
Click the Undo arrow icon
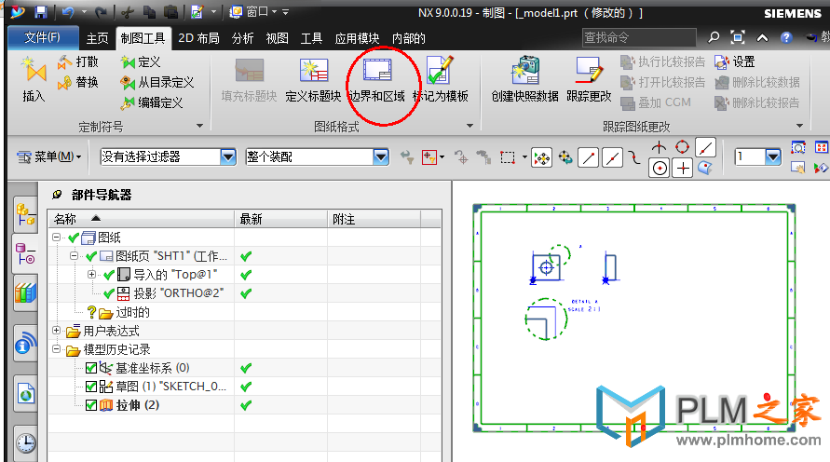tap(68, 11)
